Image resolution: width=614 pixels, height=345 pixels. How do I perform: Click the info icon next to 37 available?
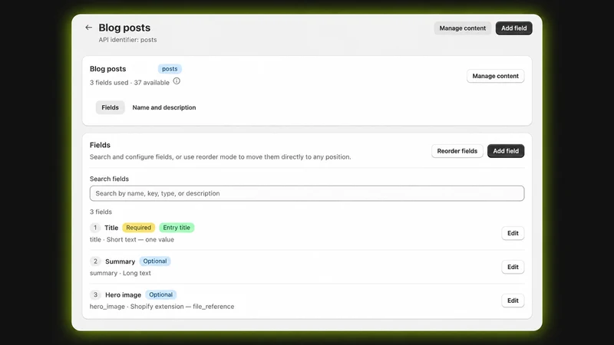pos(177,81)
